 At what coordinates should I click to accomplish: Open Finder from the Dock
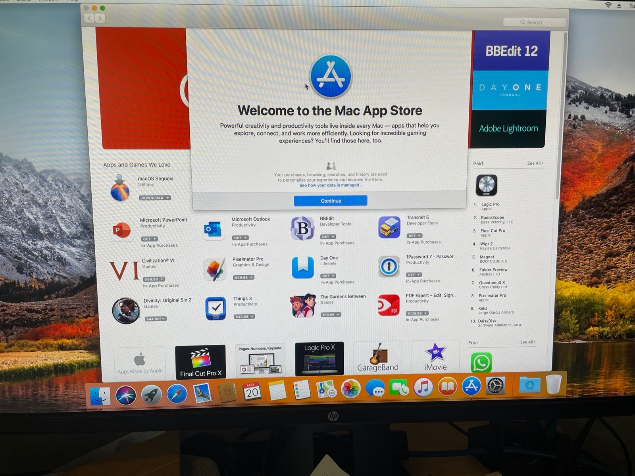100,396
